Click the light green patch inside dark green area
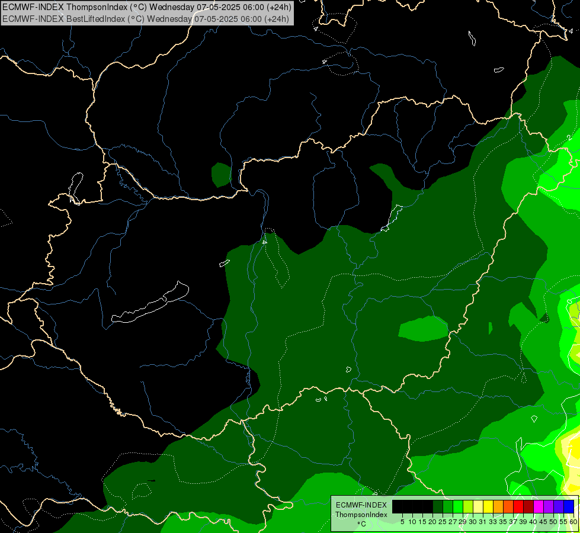Image resolution: width=580 pixels, height=533 pixels. 424,329
